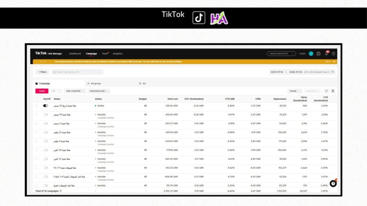Click the 5,392.31 SAR total cost
The height and width of the screenshot is (206, 367).
[x=171, y=191]
